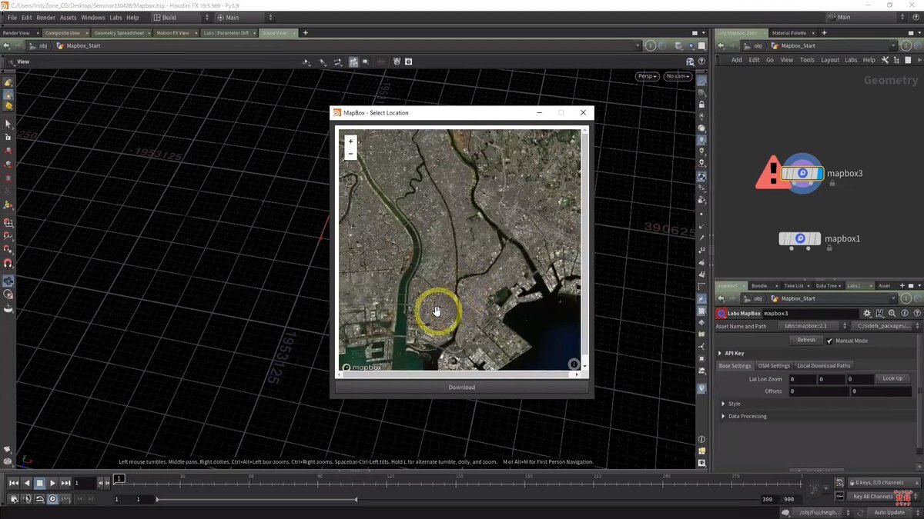Open the Local Download Paths tab
This screenshot has width=924, height=519.
click(824, 366)
